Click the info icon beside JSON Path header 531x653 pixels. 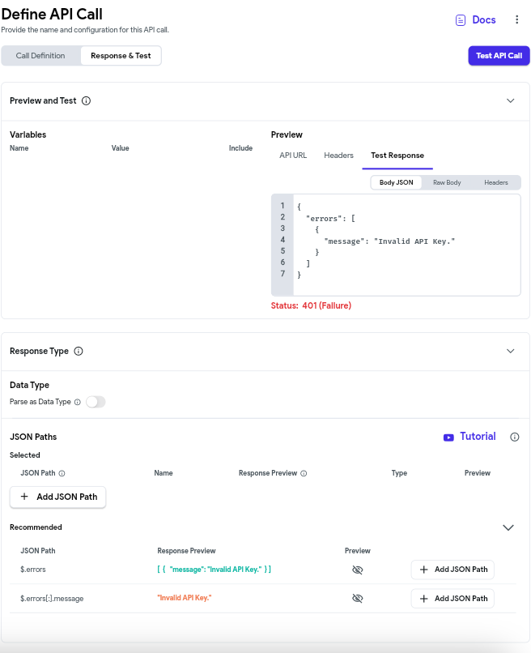[x=62, y=473]
